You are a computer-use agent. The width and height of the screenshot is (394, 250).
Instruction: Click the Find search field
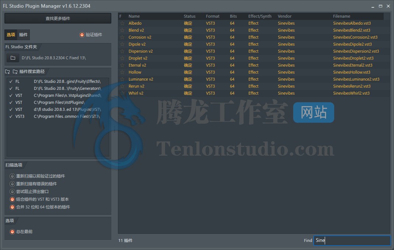352,240
